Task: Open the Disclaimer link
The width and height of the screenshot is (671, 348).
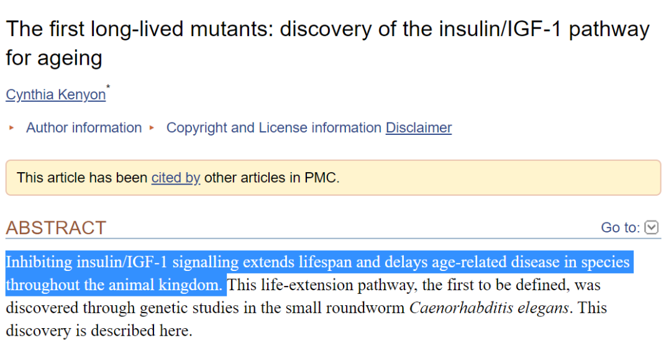Action: (419, 127)
